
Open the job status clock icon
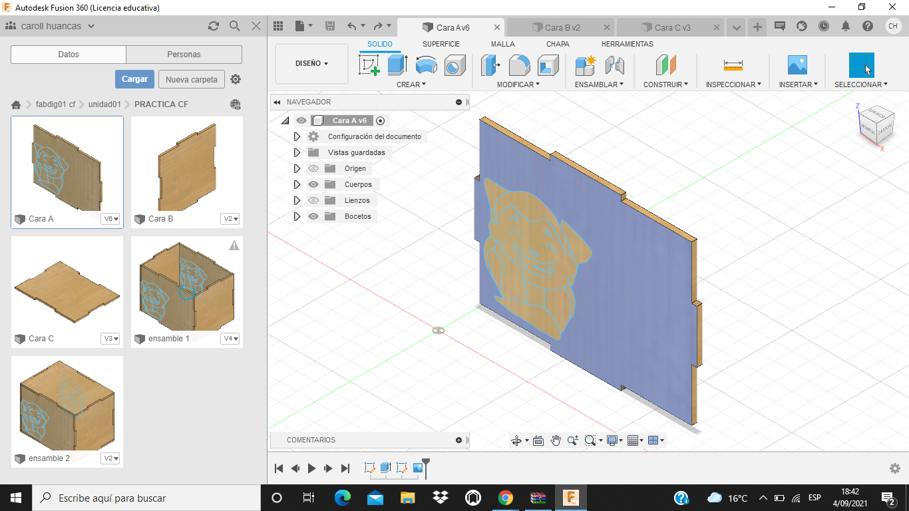pos(824,26)
